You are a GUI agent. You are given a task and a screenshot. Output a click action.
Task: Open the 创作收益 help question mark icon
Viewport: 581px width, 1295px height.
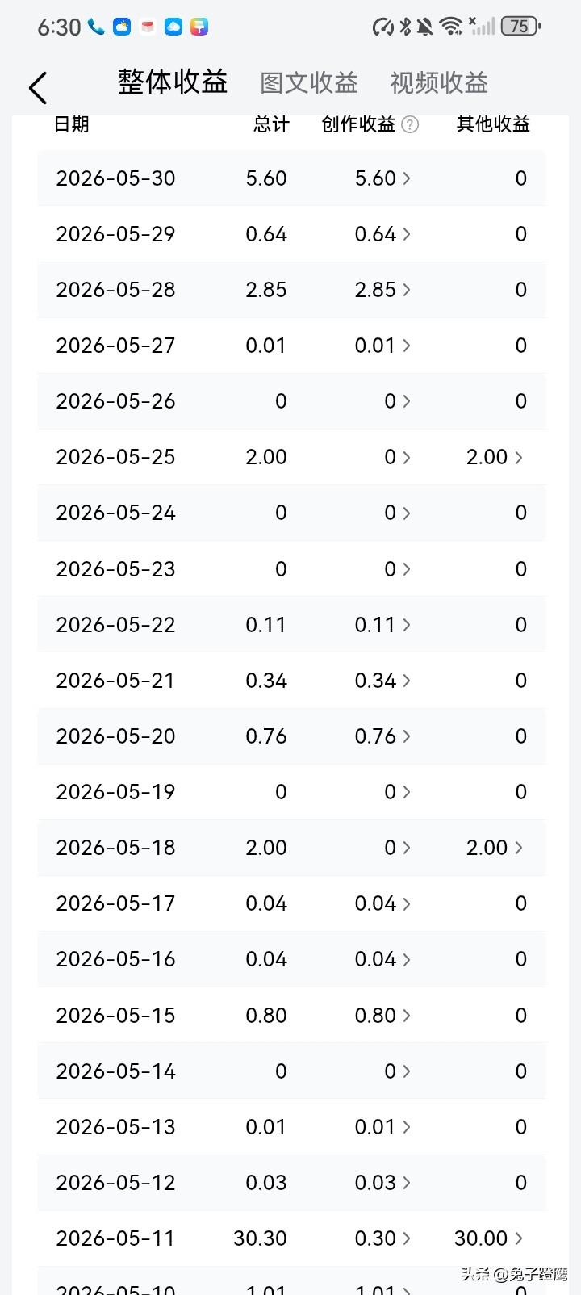410,124
